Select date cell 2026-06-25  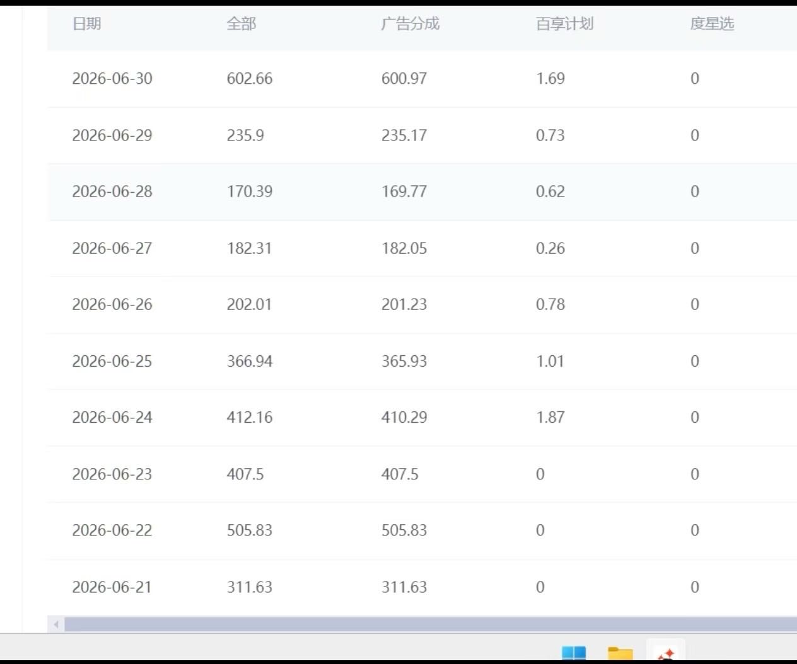(112, 361)
